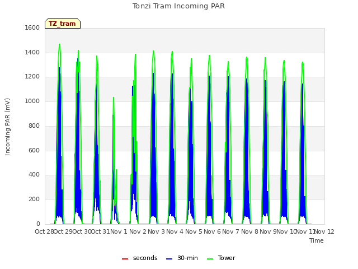Click the chart title Tonzi Tram Incoming PAR
The width and height of the screenshot is (358, 269).
(x=178, y=6)
